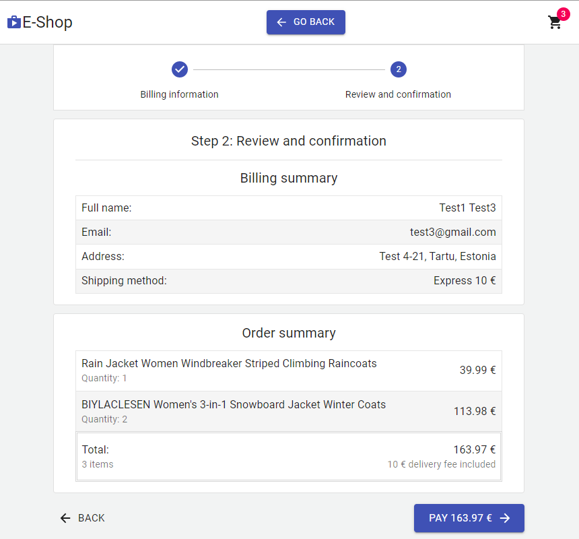Click the E-Shop logo bag icon
The width and height of the screenshot is (579, 539).
14,22
